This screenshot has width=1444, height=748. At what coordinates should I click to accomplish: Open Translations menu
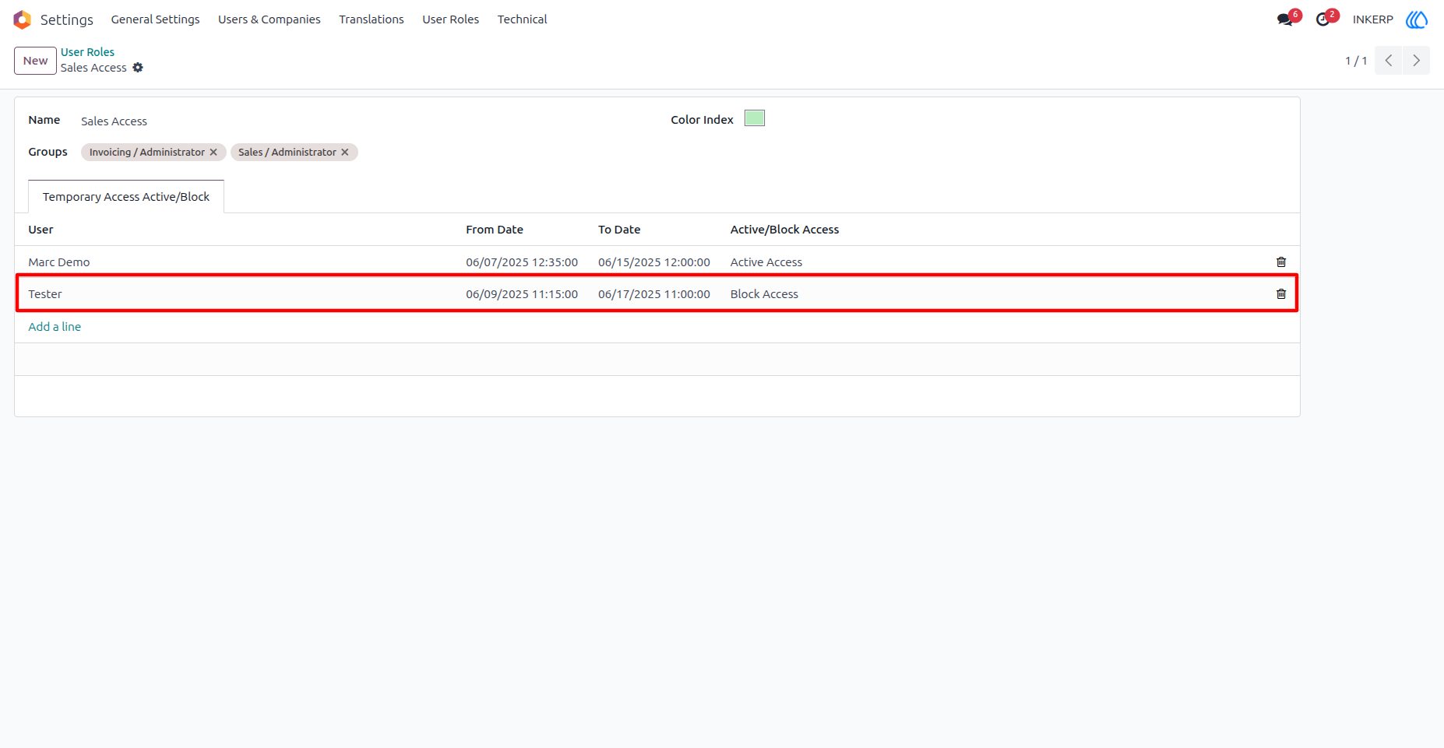click(x=372, y=19)
